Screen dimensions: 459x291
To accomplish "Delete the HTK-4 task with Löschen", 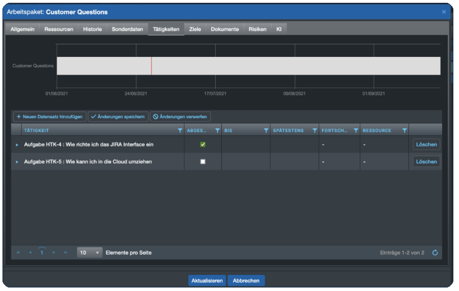I will coord(426,144).
